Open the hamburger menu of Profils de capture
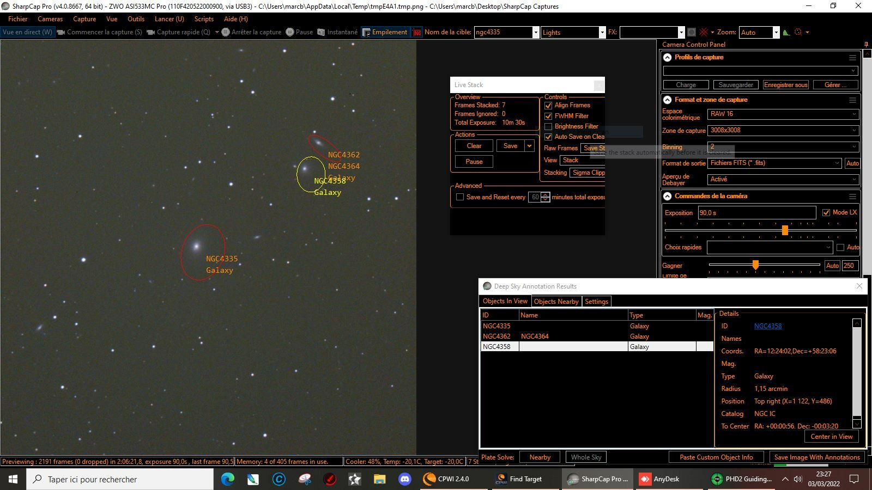This screenshot has height=490, width=872. point(852,58)
